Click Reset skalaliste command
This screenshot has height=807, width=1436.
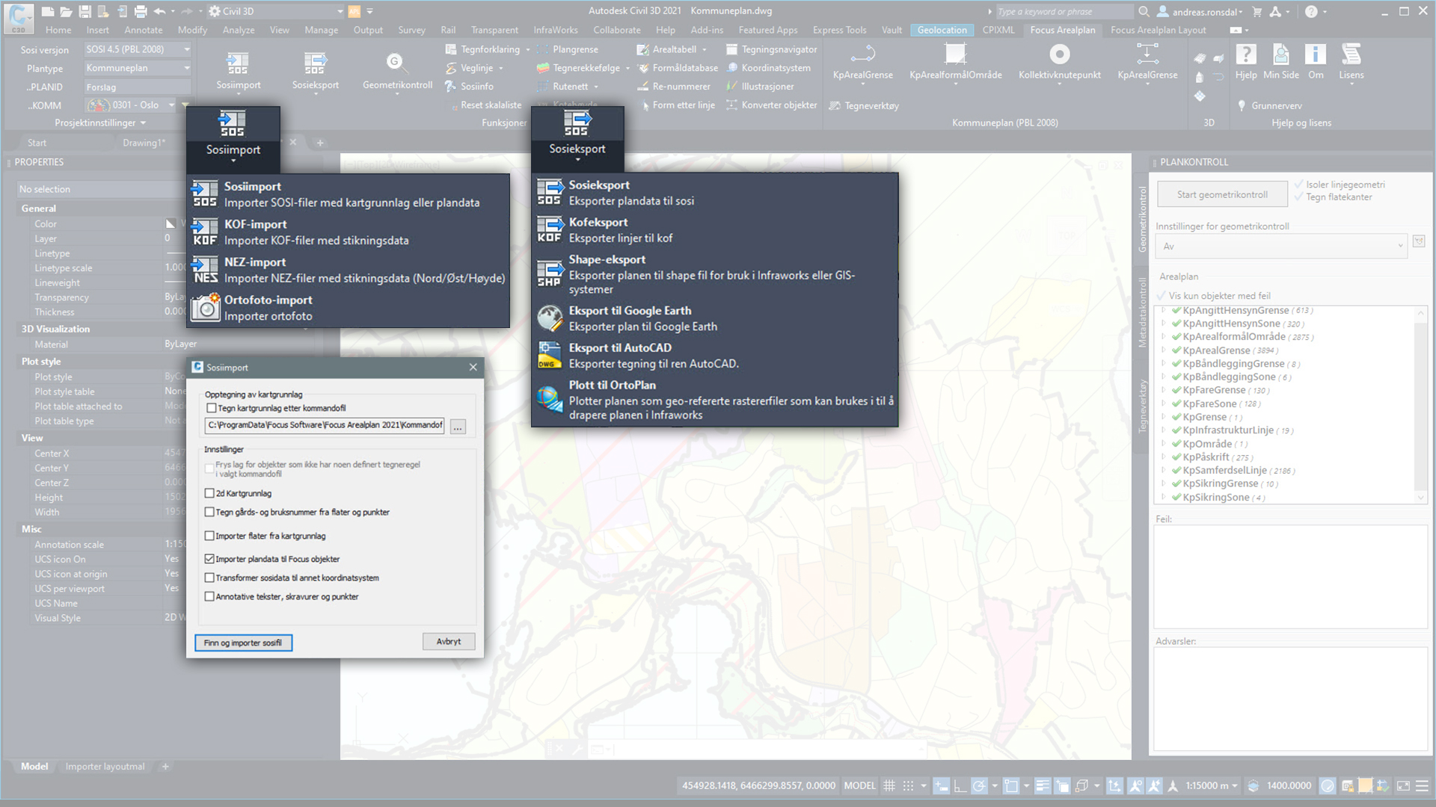tap(485, 105)
